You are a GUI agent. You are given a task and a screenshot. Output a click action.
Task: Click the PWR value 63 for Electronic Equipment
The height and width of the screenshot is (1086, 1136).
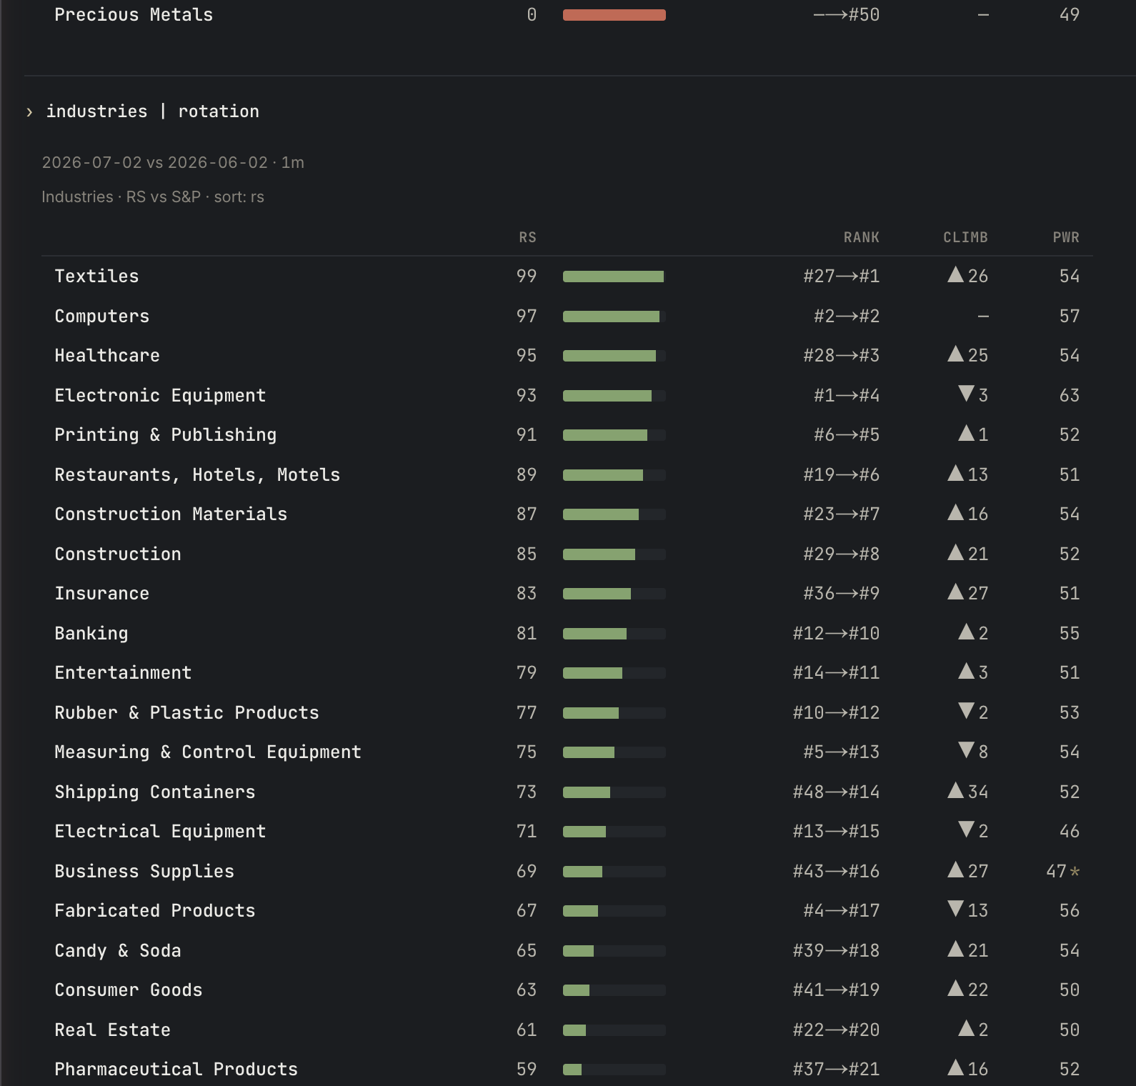click(x=1069, y=395)
